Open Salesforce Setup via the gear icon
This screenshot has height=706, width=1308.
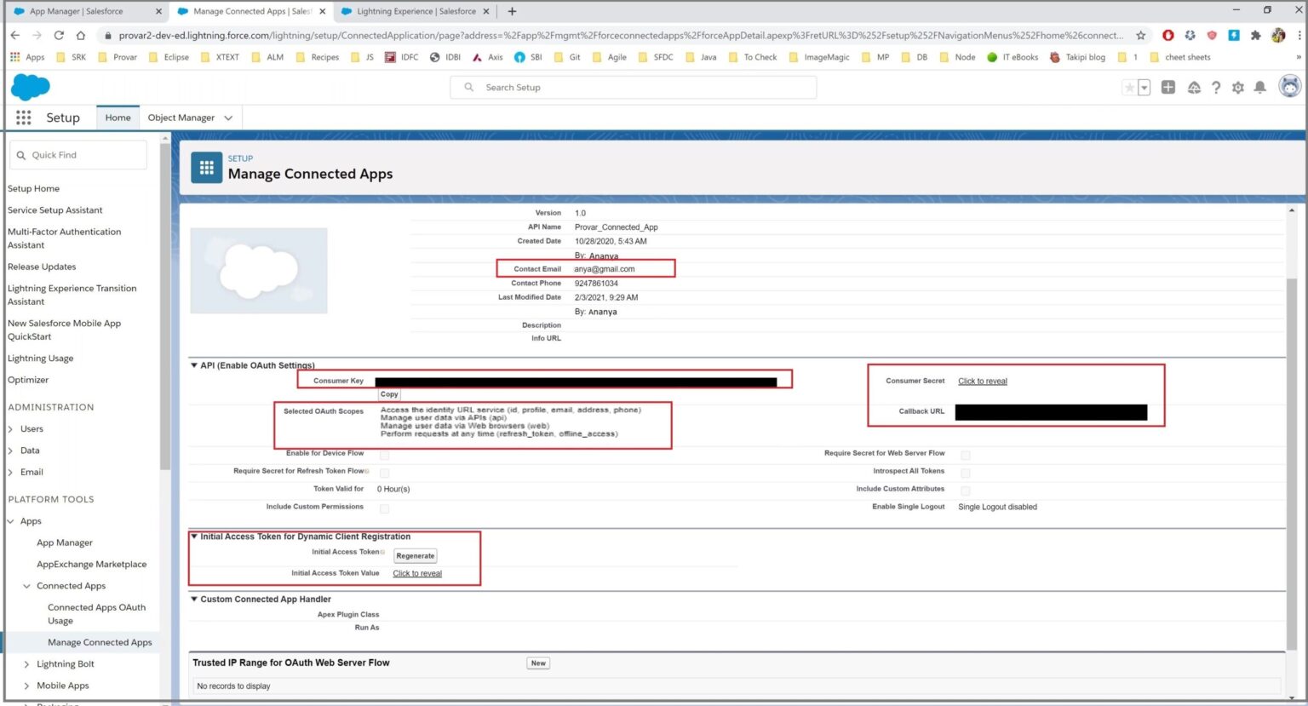point(1237,87)
